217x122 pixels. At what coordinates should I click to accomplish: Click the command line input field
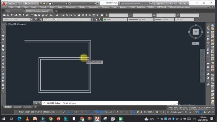tap(109, 103)
